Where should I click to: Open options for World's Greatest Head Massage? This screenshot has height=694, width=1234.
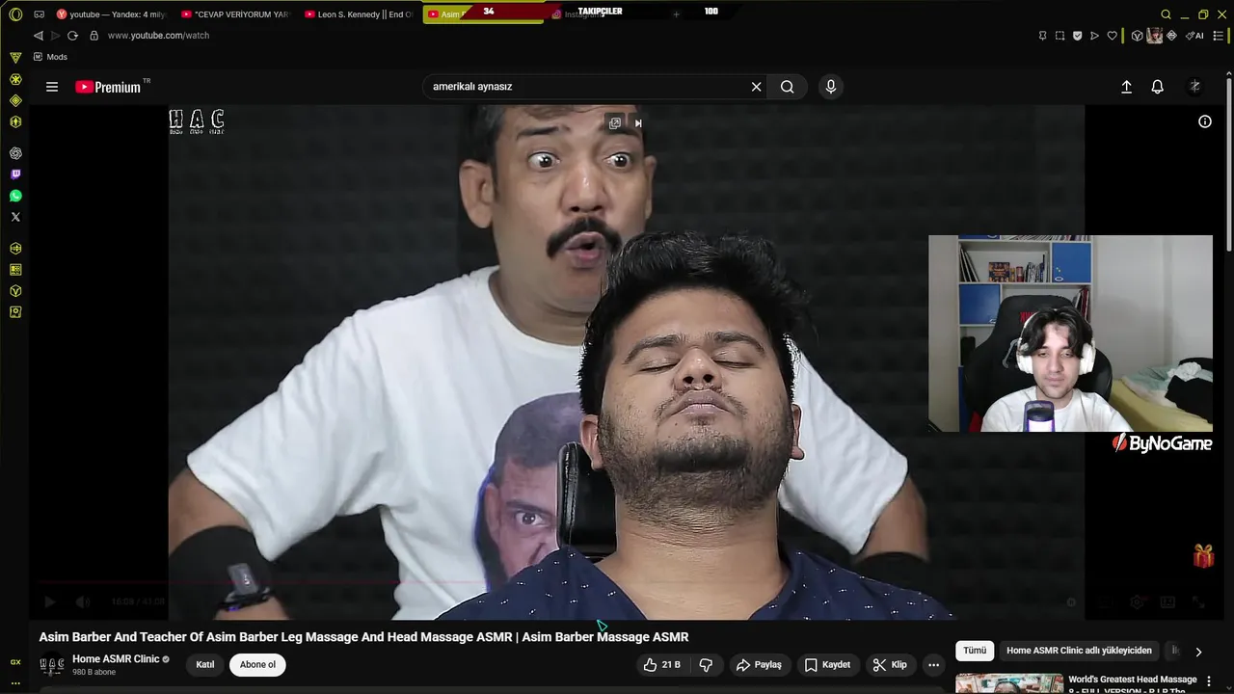point(1209,681)
